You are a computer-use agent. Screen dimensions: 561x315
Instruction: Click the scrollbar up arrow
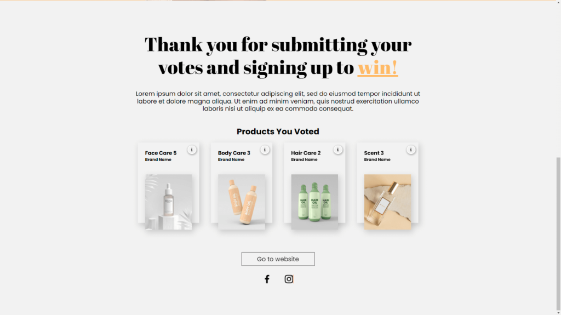coord(558,2)
